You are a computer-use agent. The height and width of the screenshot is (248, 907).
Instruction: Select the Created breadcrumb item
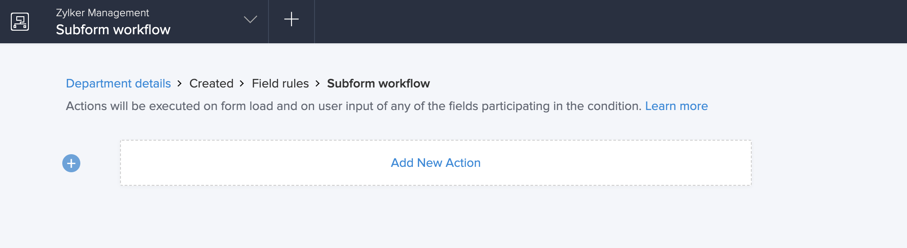[x=211, y=83]
